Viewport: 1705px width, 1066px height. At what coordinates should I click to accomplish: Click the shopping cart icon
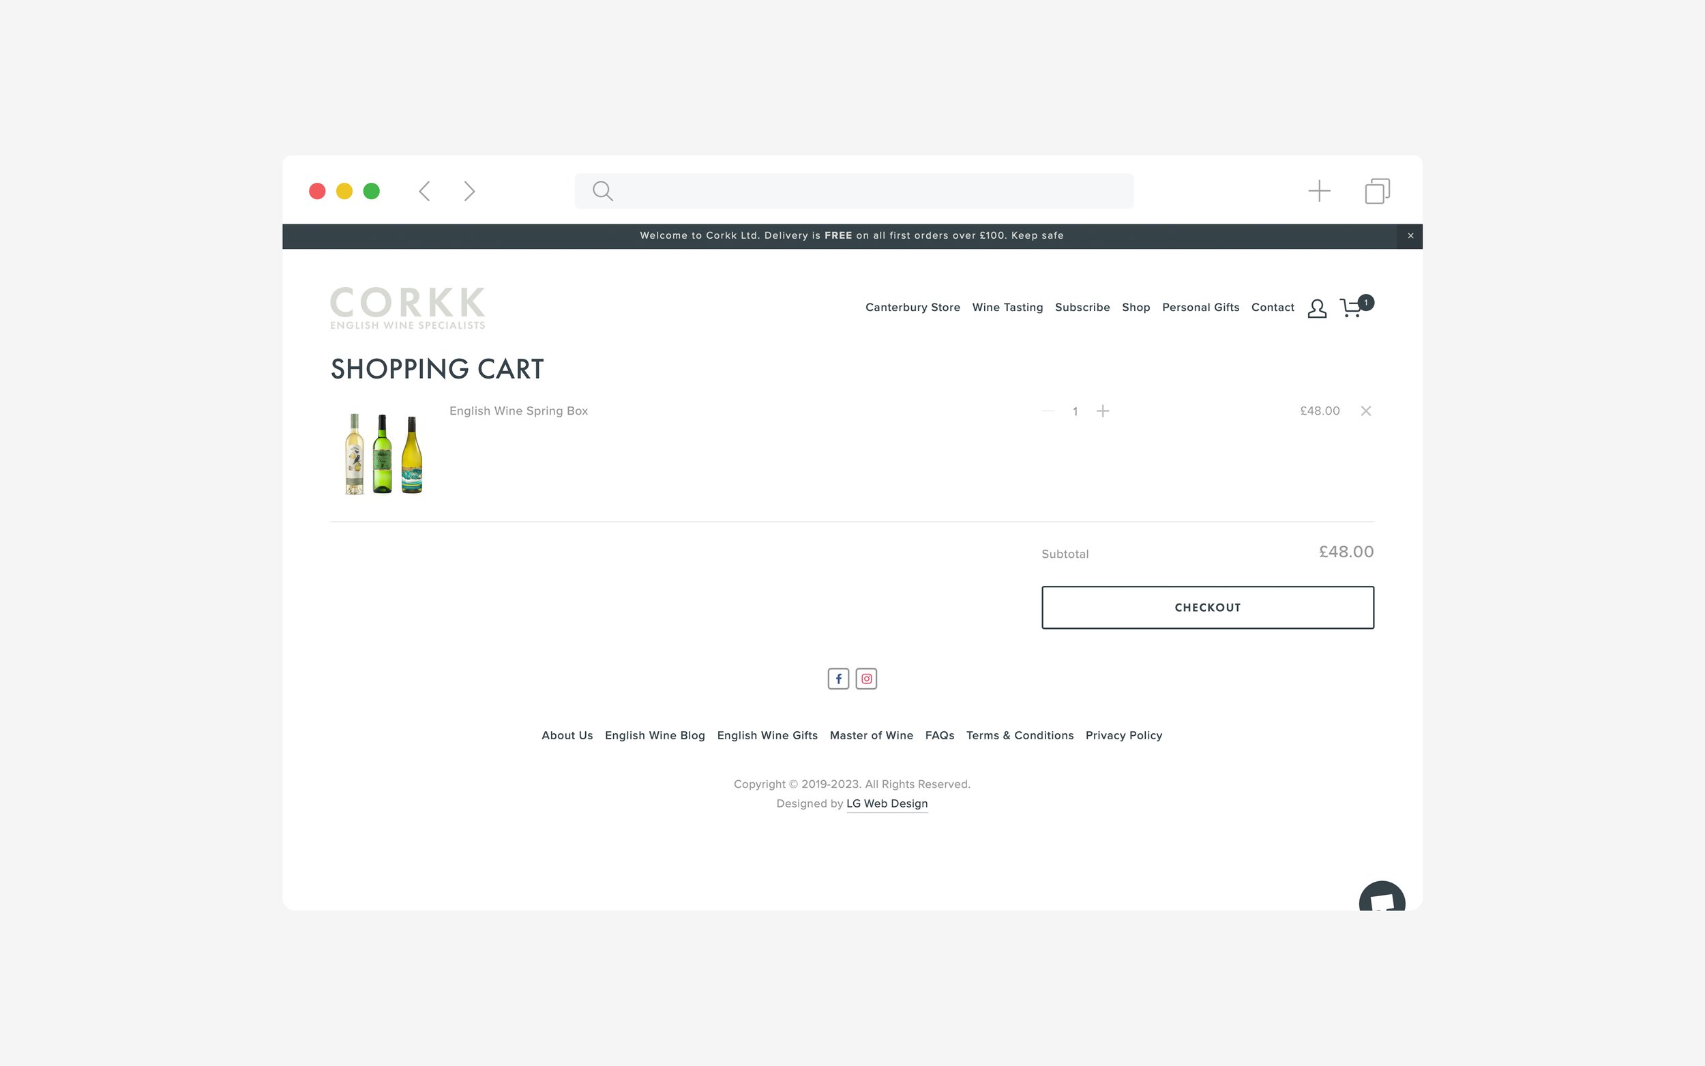click(1350, 307)
